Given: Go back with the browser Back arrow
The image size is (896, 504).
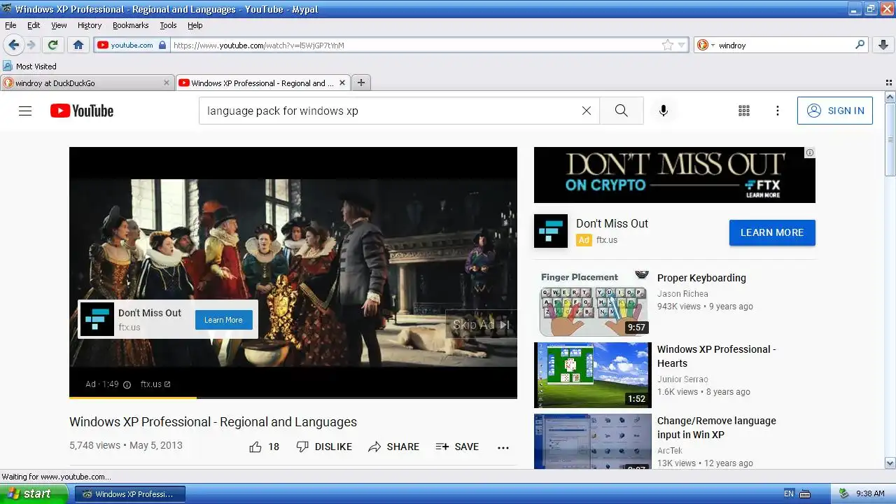Looking at the screenshot, I should point(13,45).
